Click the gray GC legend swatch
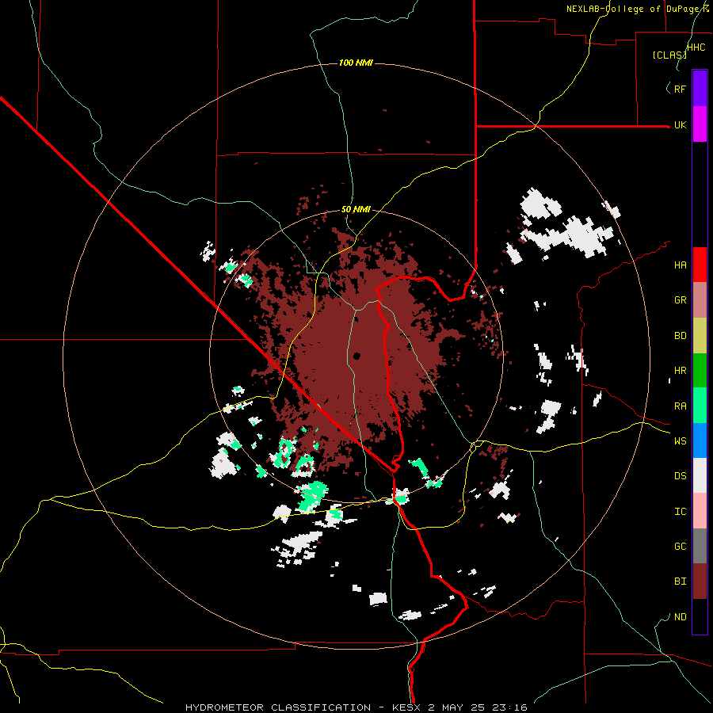 click(700, 546)
